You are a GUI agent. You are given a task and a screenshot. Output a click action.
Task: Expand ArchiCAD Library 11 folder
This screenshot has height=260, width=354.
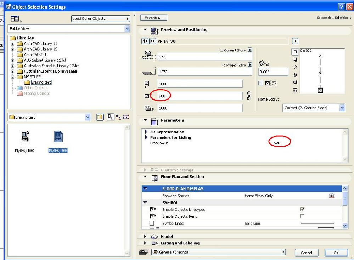tap(13, 44)
